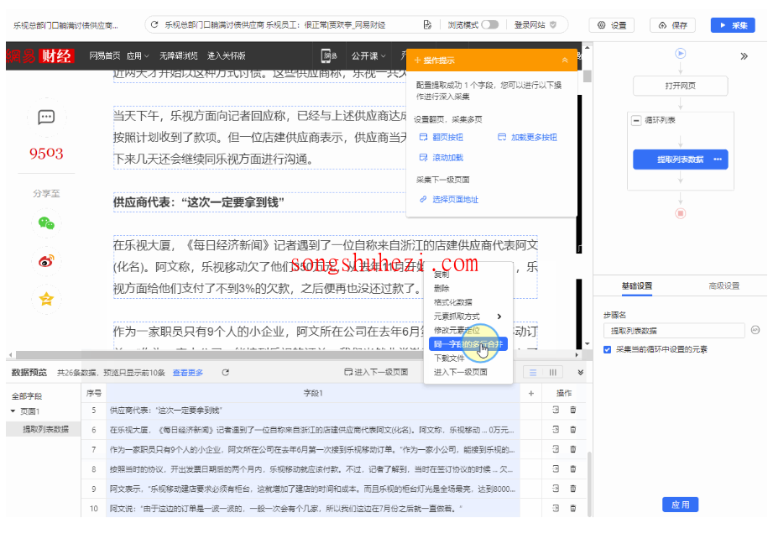Select 全部字段 in the field tree

click(x=27, y=396)
